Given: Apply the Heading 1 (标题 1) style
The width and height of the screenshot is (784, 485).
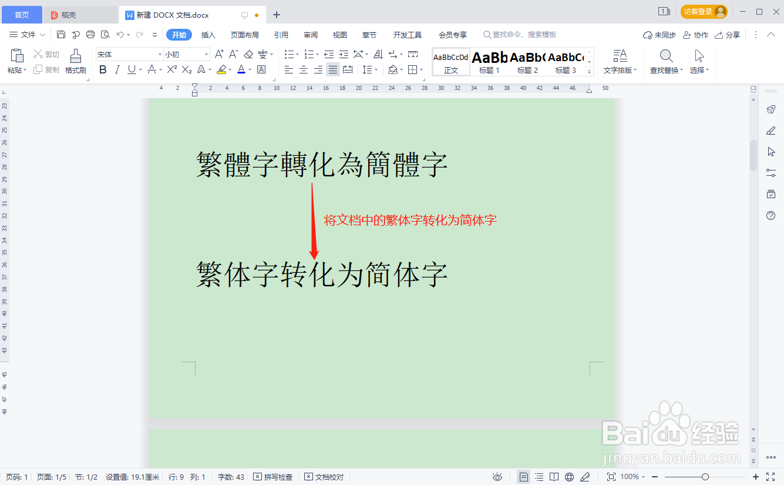Looking at the screenshot, I should [x=489, y=62].
